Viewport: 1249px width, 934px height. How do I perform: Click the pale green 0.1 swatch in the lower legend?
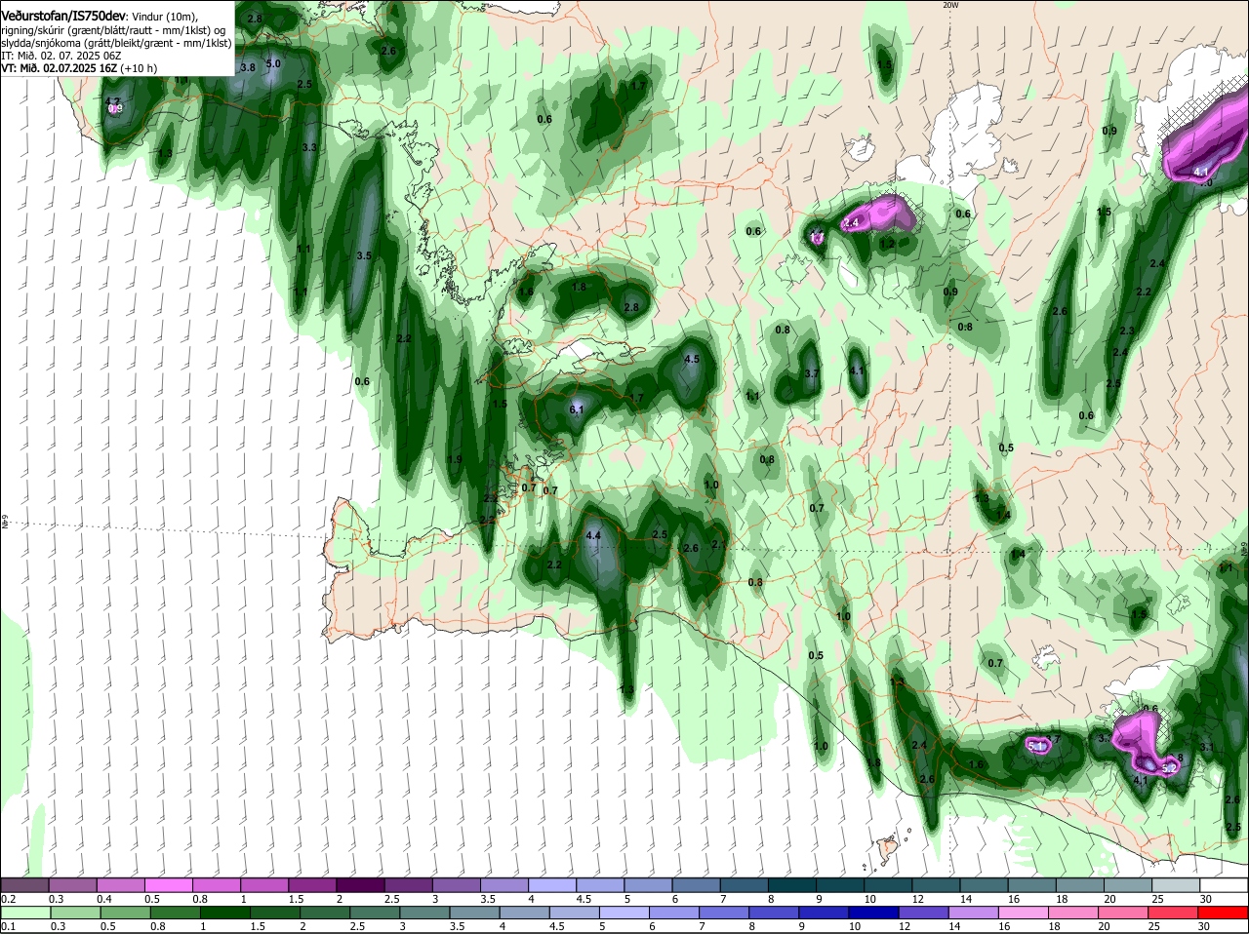(25, 913)
